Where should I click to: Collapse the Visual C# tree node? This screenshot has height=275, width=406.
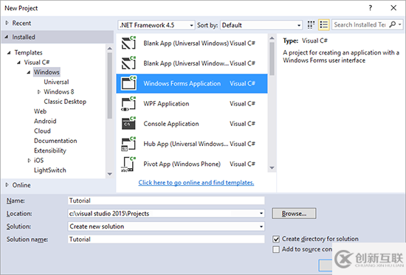point(18,63)
